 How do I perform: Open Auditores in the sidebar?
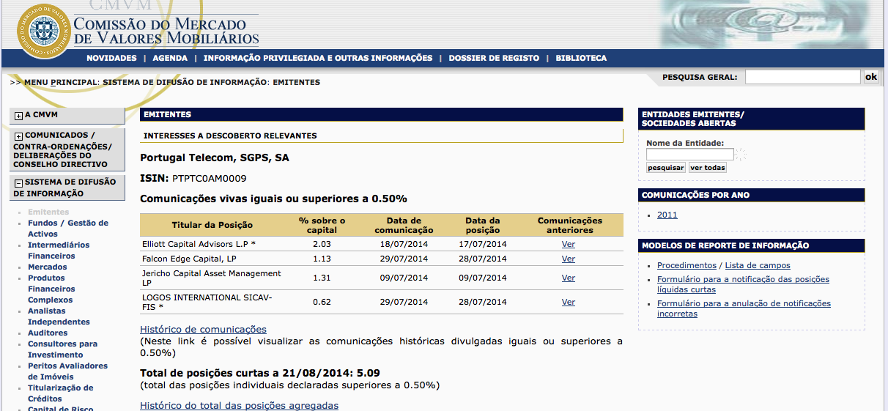pos(48,333)
